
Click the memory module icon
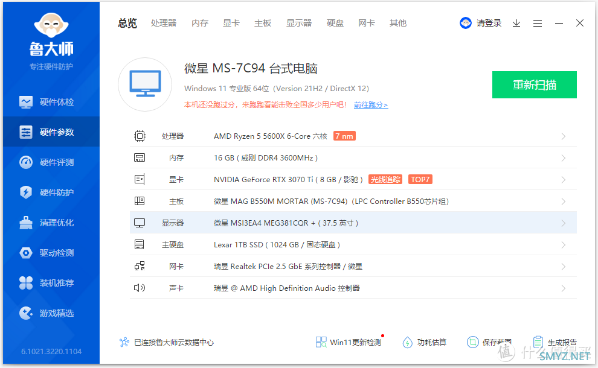pyautogui.click(x=140, y=157)
